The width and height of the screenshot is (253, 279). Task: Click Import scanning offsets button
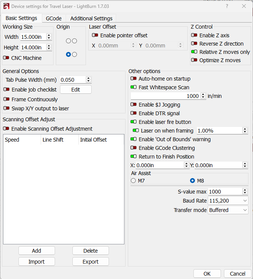[x=37, y=262]
